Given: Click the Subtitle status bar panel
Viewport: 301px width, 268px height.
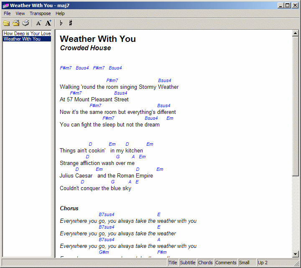Looking at the screenshot, I should [188, 263].
